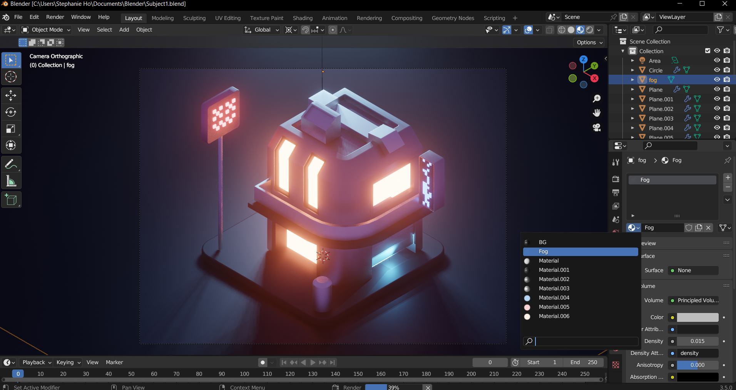Play the animation forward

[x=313, y=362]
